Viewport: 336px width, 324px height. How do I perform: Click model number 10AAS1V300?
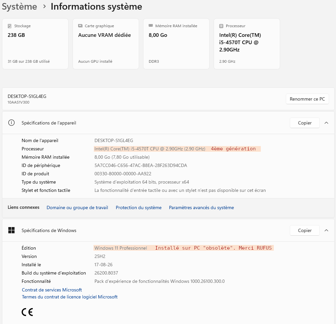pyautogui.click(x=18, y=102)
